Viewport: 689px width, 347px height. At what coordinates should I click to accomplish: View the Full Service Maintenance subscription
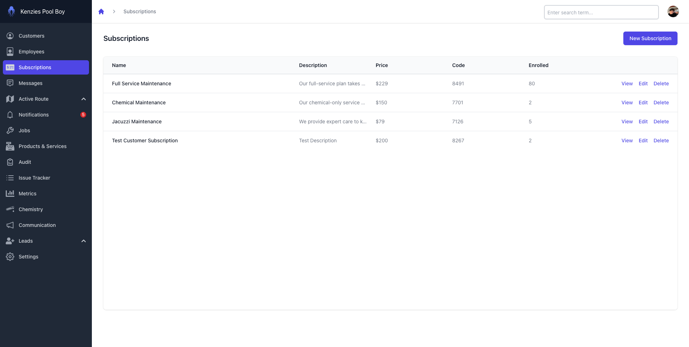click(627, 84)
